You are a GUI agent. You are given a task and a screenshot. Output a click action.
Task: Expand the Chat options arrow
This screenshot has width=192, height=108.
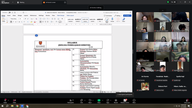(x=85, y=100)
